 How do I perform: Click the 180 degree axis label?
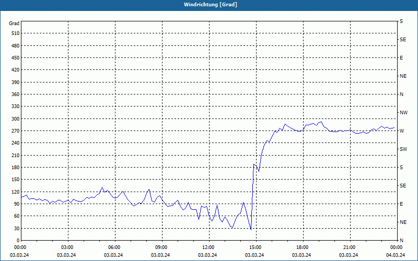[x=16, y=168]
